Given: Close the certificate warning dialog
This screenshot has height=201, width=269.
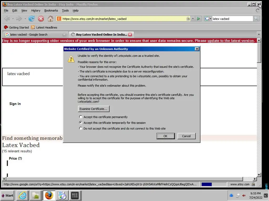Looking at the screenshot, I should point(197,49).
